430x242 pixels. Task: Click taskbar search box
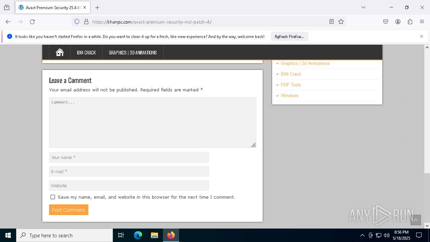click(x=64, y=235)
